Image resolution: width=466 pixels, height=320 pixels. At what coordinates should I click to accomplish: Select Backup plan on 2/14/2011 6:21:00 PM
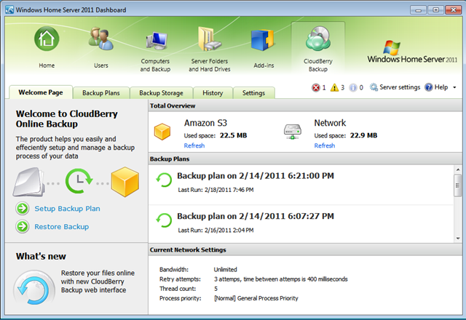pyautogui.click(x=256, y=176)
